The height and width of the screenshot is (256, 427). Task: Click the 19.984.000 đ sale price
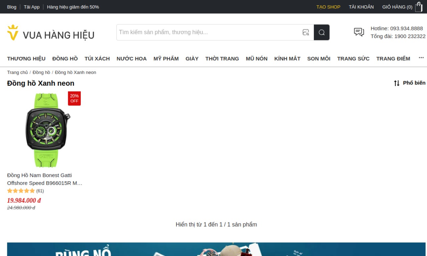pyautogui.click(x=24, y=200)
